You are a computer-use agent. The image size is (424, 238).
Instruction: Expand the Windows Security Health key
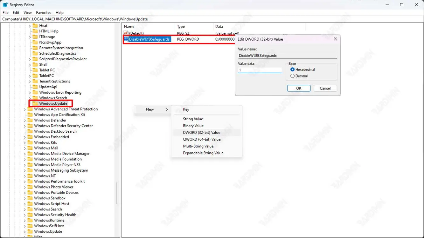(x=25, y=215)
